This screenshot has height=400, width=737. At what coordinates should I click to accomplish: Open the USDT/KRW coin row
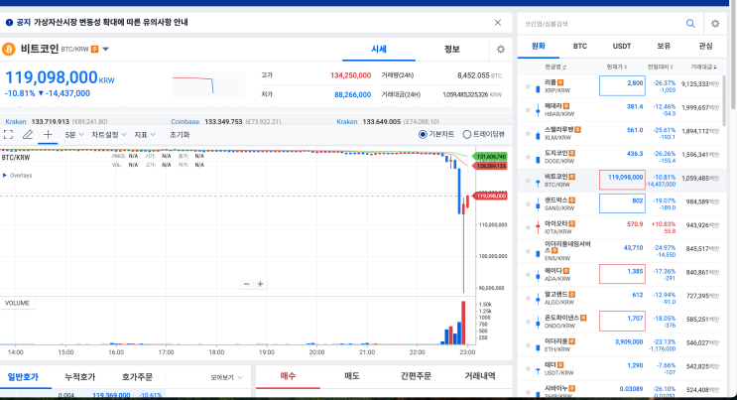pyautogui.click(x=621, y=368)
